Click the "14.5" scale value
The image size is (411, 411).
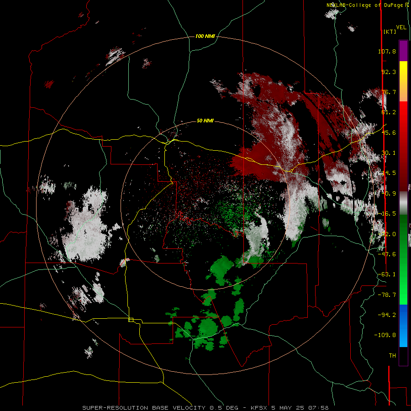click(x=389, y=173)
